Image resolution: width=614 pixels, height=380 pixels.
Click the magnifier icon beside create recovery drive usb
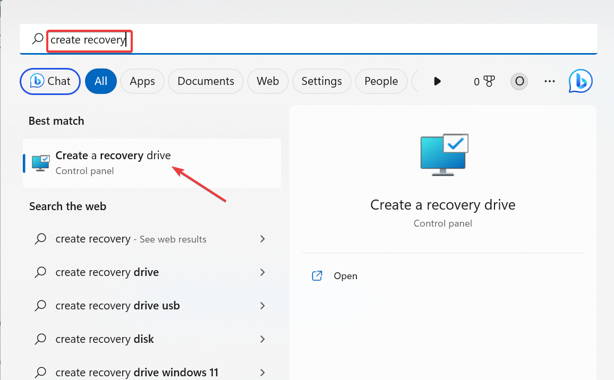tap(40, 305)
